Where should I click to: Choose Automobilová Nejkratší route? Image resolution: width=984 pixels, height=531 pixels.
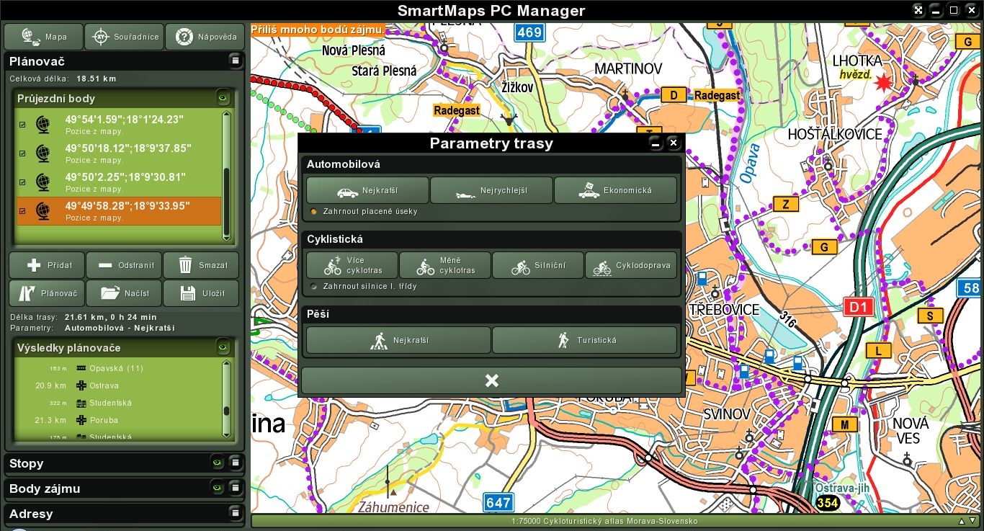point(367,190)
